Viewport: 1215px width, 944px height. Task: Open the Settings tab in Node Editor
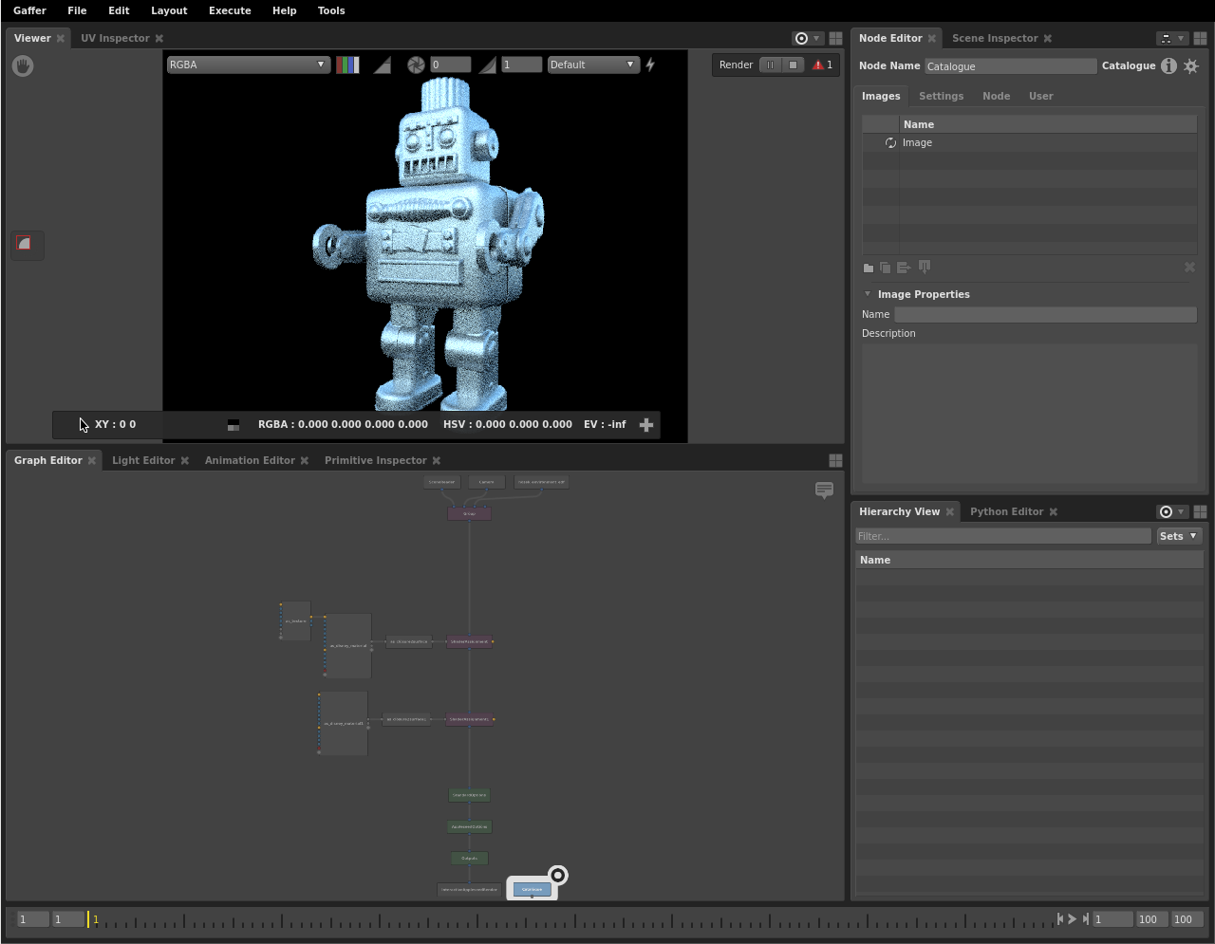941,96
